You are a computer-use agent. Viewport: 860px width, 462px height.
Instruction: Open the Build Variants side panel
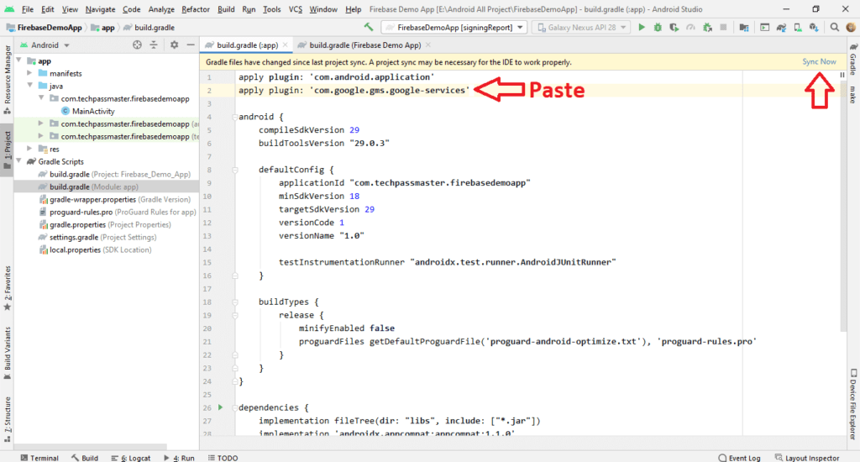point(7,354)
